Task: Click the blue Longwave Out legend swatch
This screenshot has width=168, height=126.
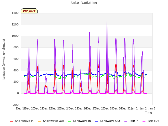Action: (x=97, y=121)
